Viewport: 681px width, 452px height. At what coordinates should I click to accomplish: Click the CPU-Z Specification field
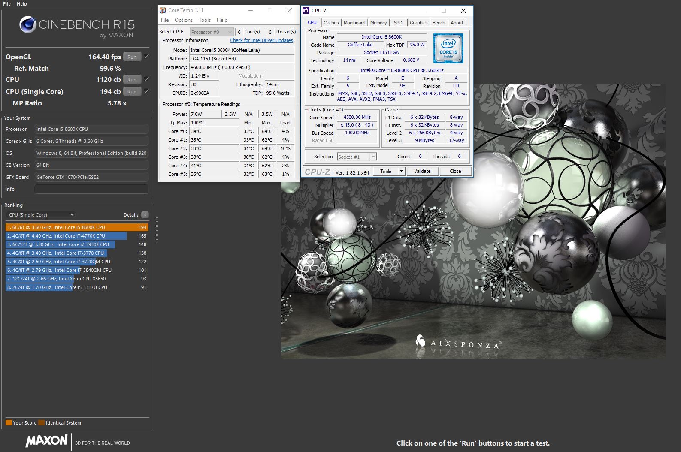(x=402, y=70)
